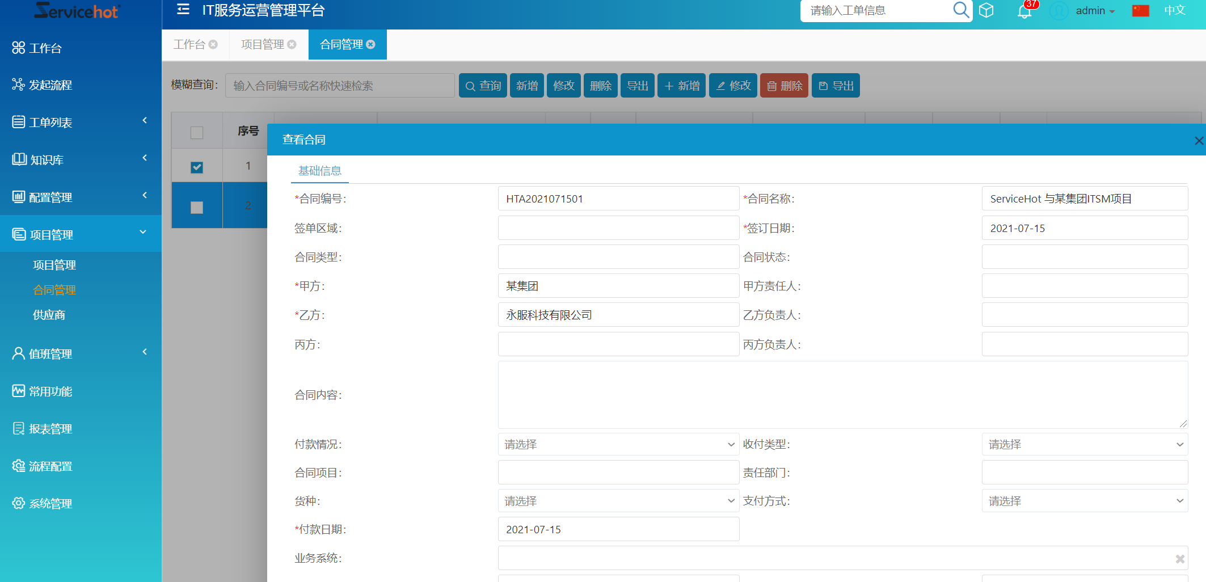Uncheck the checkbox on row 1
This screenshot has height=582, width=1206.
coord(197,167)
